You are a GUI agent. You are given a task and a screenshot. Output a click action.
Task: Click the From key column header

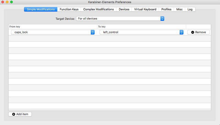[x=15, y=27]
